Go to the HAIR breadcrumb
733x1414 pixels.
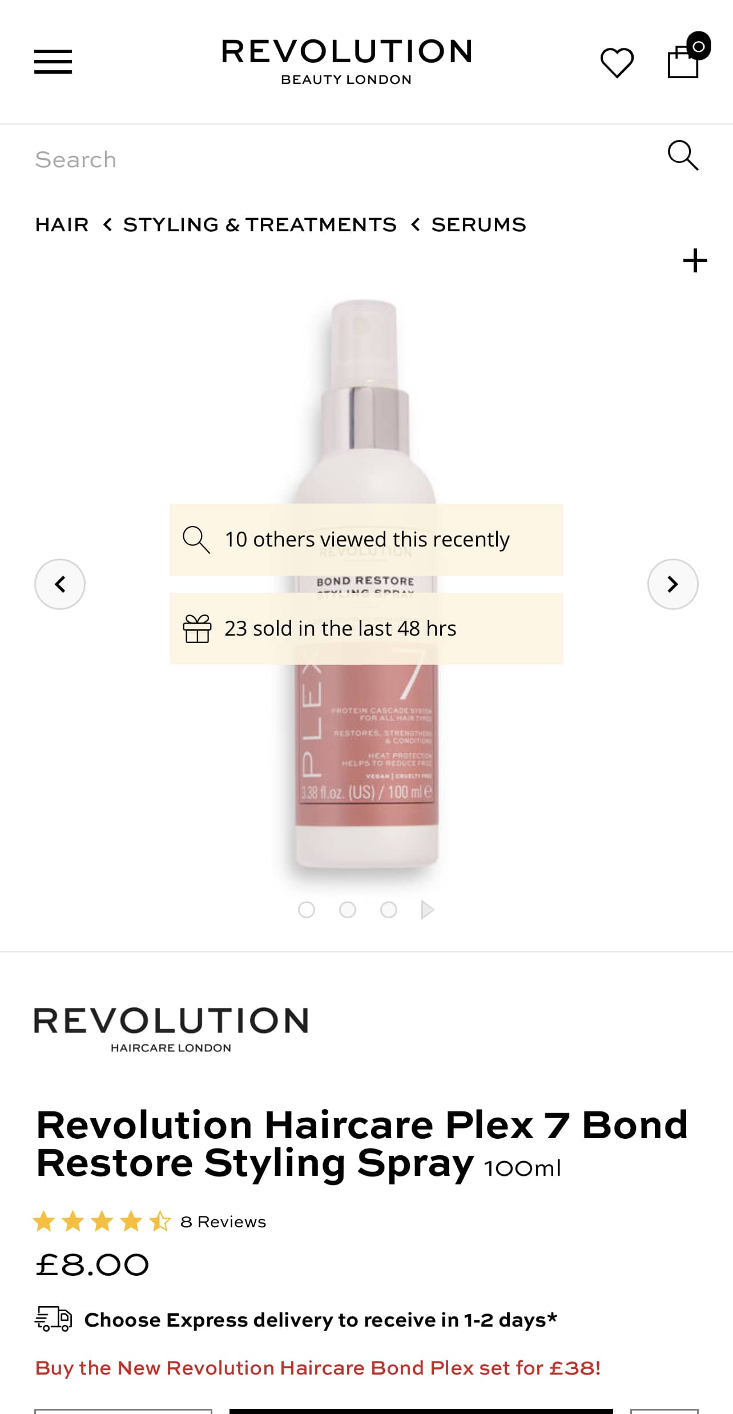click(x=62, y=225)
